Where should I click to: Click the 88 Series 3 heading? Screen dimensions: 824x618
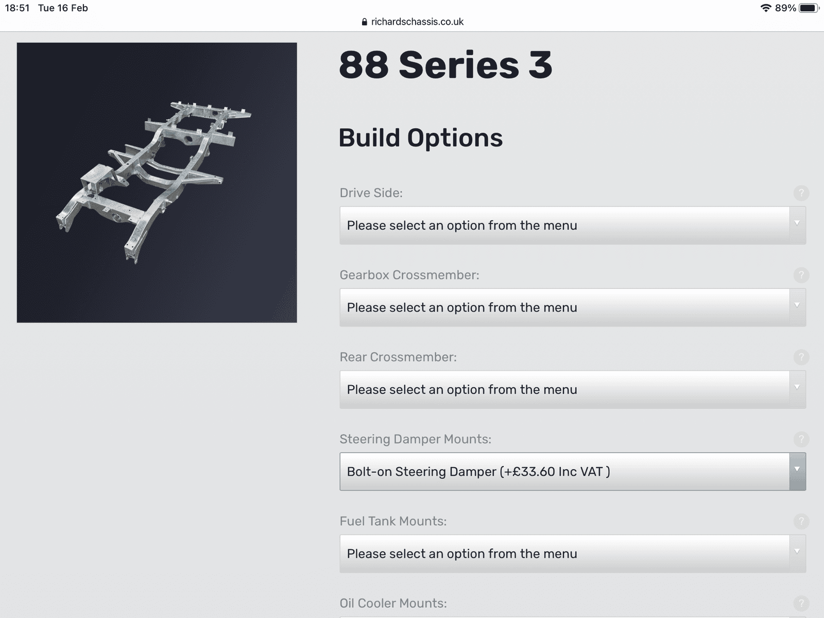click(x=445, y=65)
